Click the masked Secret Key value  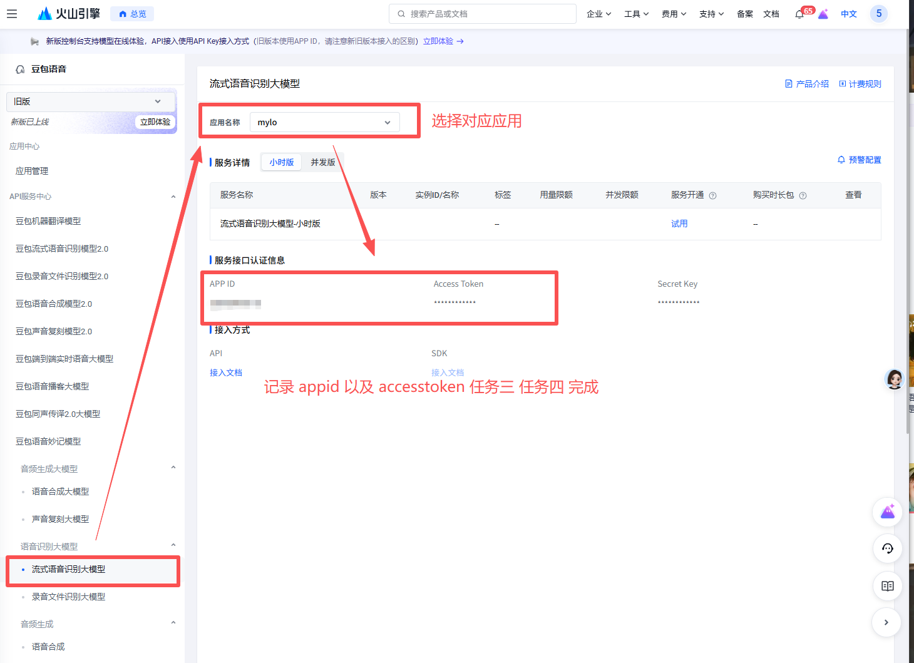(x=679, y=303)
